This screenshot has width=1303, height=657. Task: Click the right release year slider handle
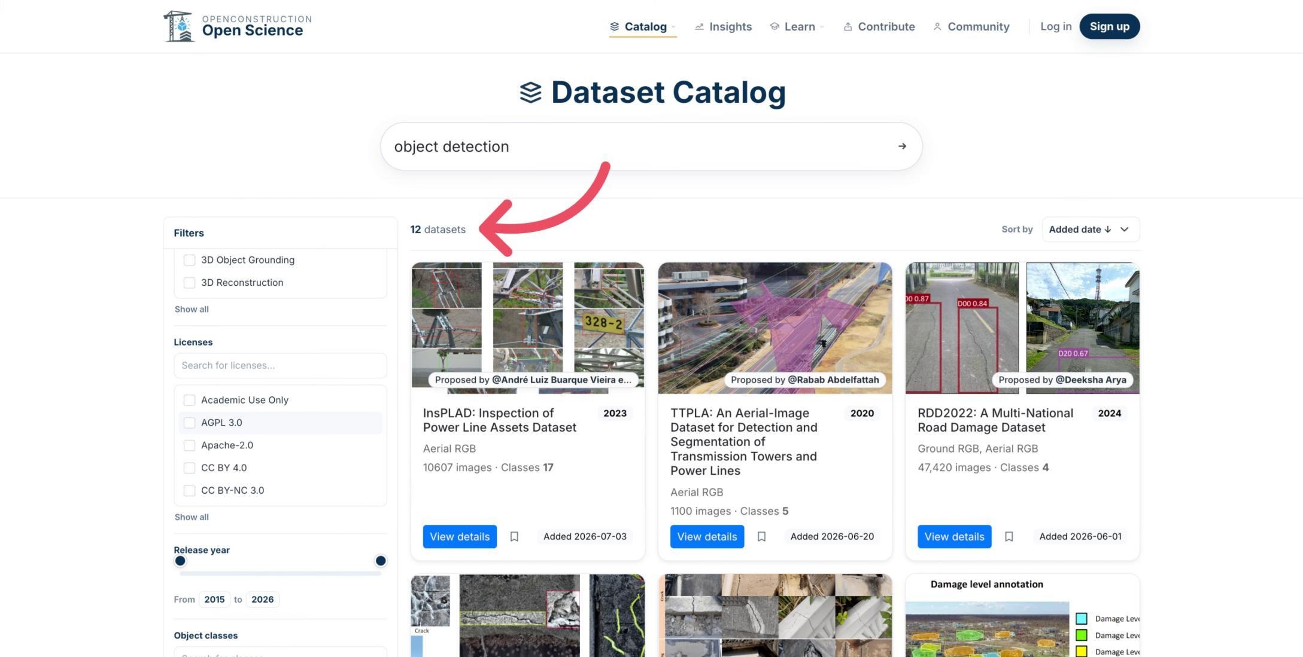381,561
